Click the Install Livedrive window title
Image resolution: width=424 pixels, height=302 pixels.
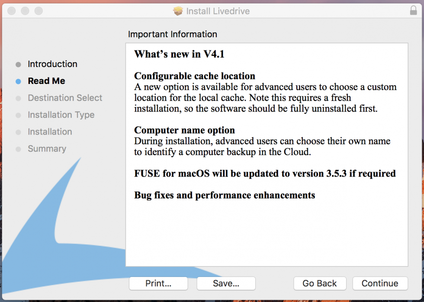pos(218,11)
